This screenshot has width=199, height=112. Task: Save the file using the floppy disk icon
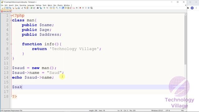coord(7,8)
